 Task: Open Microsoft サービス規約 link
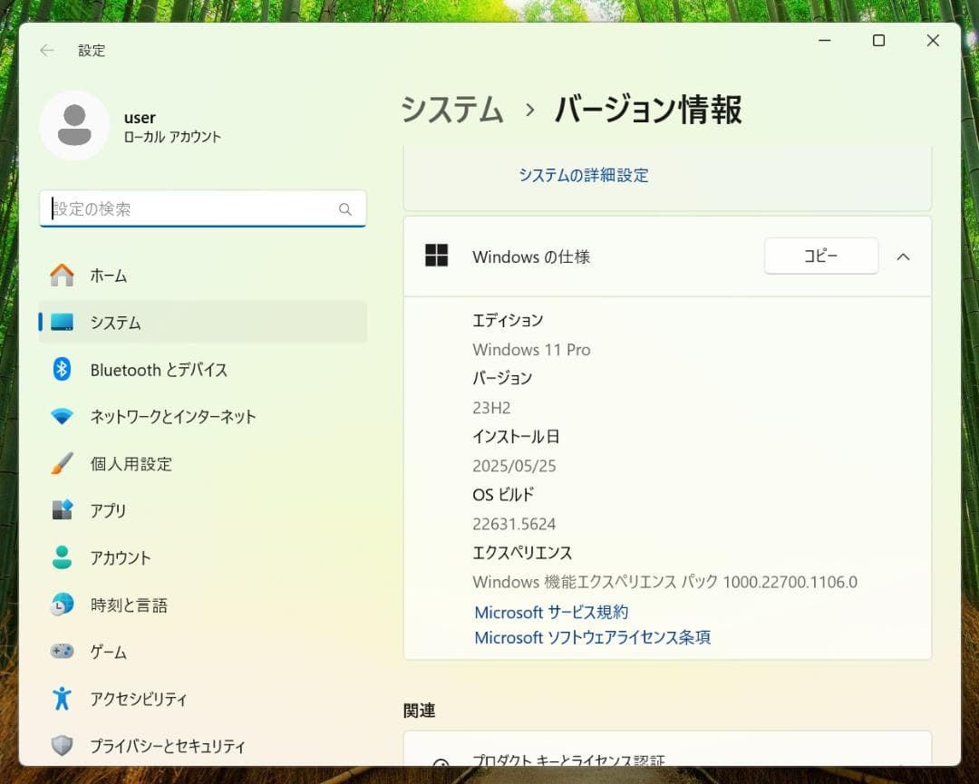coord(551,613)
